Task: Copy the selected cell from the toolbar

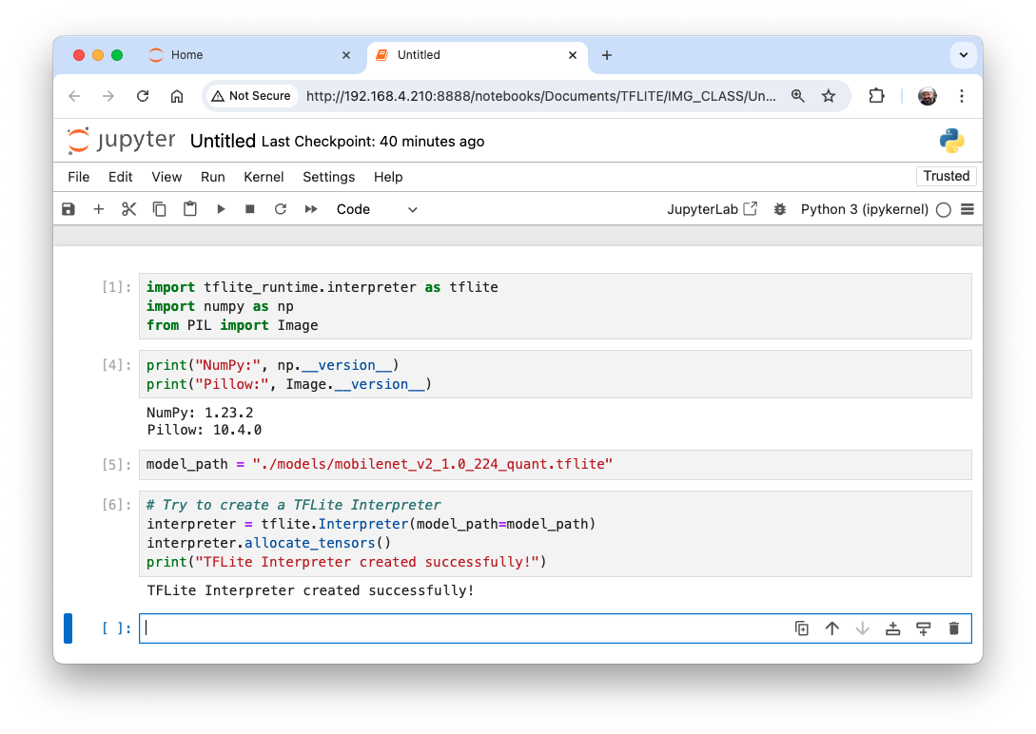Action: pyautogui.click(x=160, y=209)
